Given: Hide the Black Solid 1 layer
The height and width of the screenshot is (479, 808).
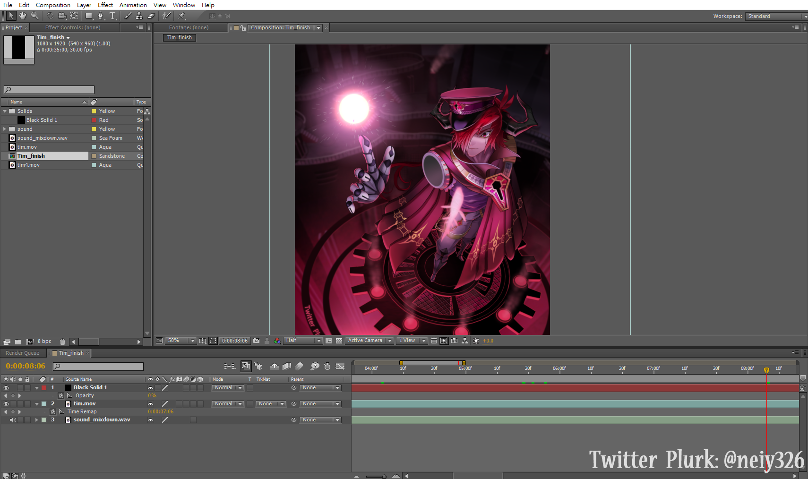Looking at the screenshot, I should click(6, 388).
